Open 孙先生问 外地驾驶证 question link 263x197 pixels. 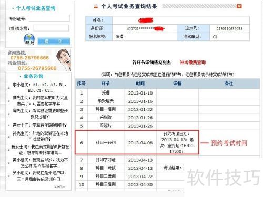pos(40,136)
